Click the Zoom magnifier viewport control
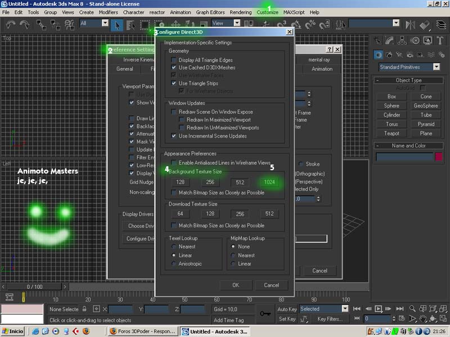450x337 pixels. [412, 308]
